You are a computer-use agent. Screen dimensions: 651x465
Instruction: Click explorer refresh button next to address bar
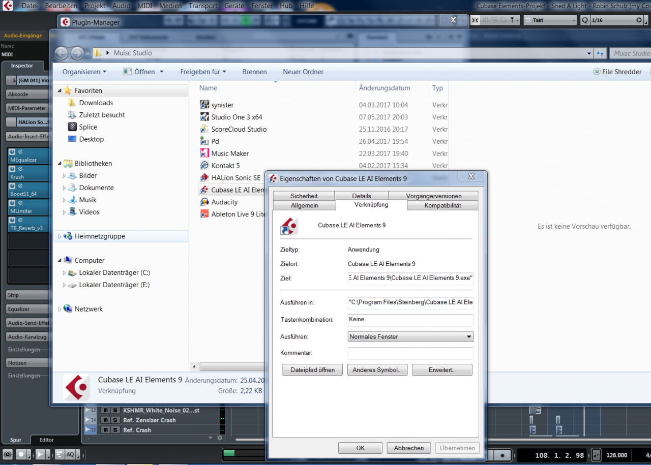(600, 53)
